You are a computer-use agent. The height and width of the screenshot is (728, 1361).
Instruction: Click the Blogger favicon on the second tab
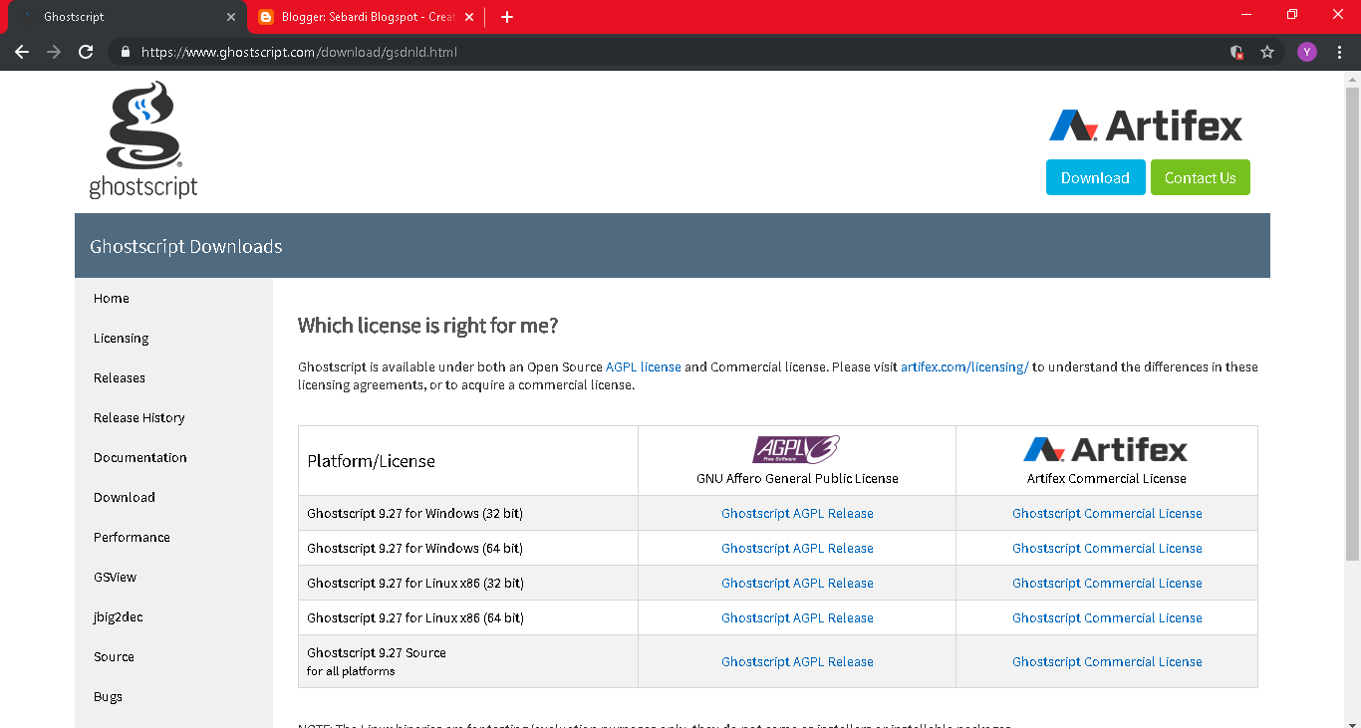pyautogui.click(x=266, y=17)
